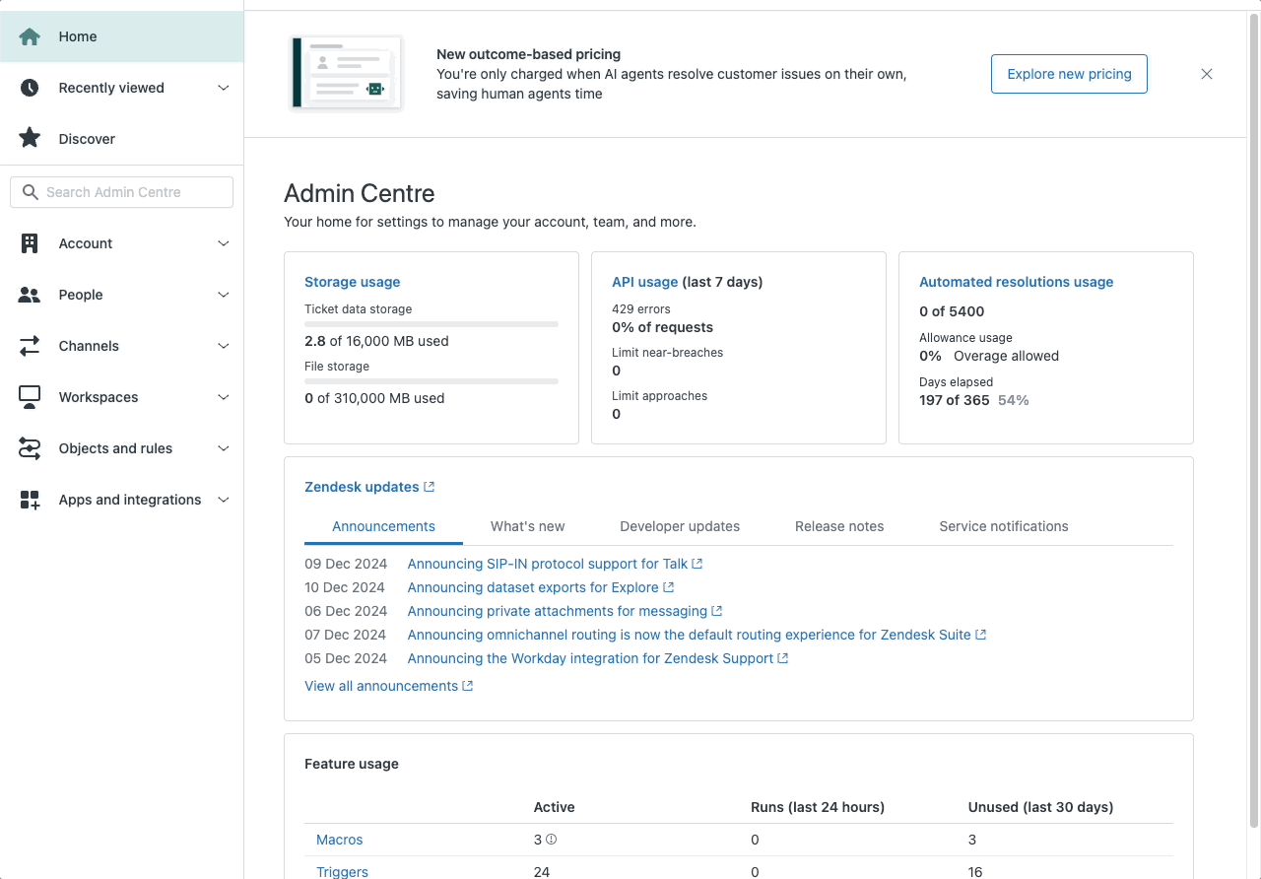The width and height of the screenshot is (1261, 879).
Task: Expand the Recently viewed chevron
Action: [x=224, y=88]
